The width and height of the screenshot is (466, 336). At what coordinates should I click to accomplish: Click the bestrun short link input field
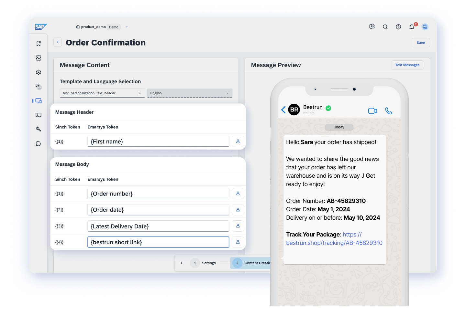click(158, 242)
